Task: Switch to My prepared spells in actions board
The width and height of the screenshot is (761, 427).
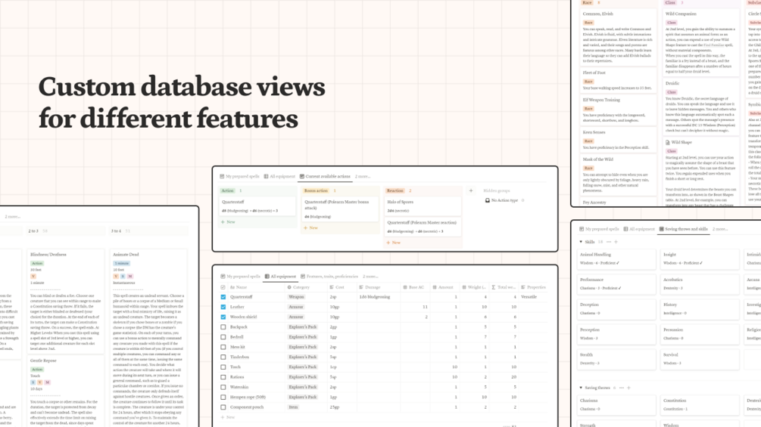Action: 240,176
